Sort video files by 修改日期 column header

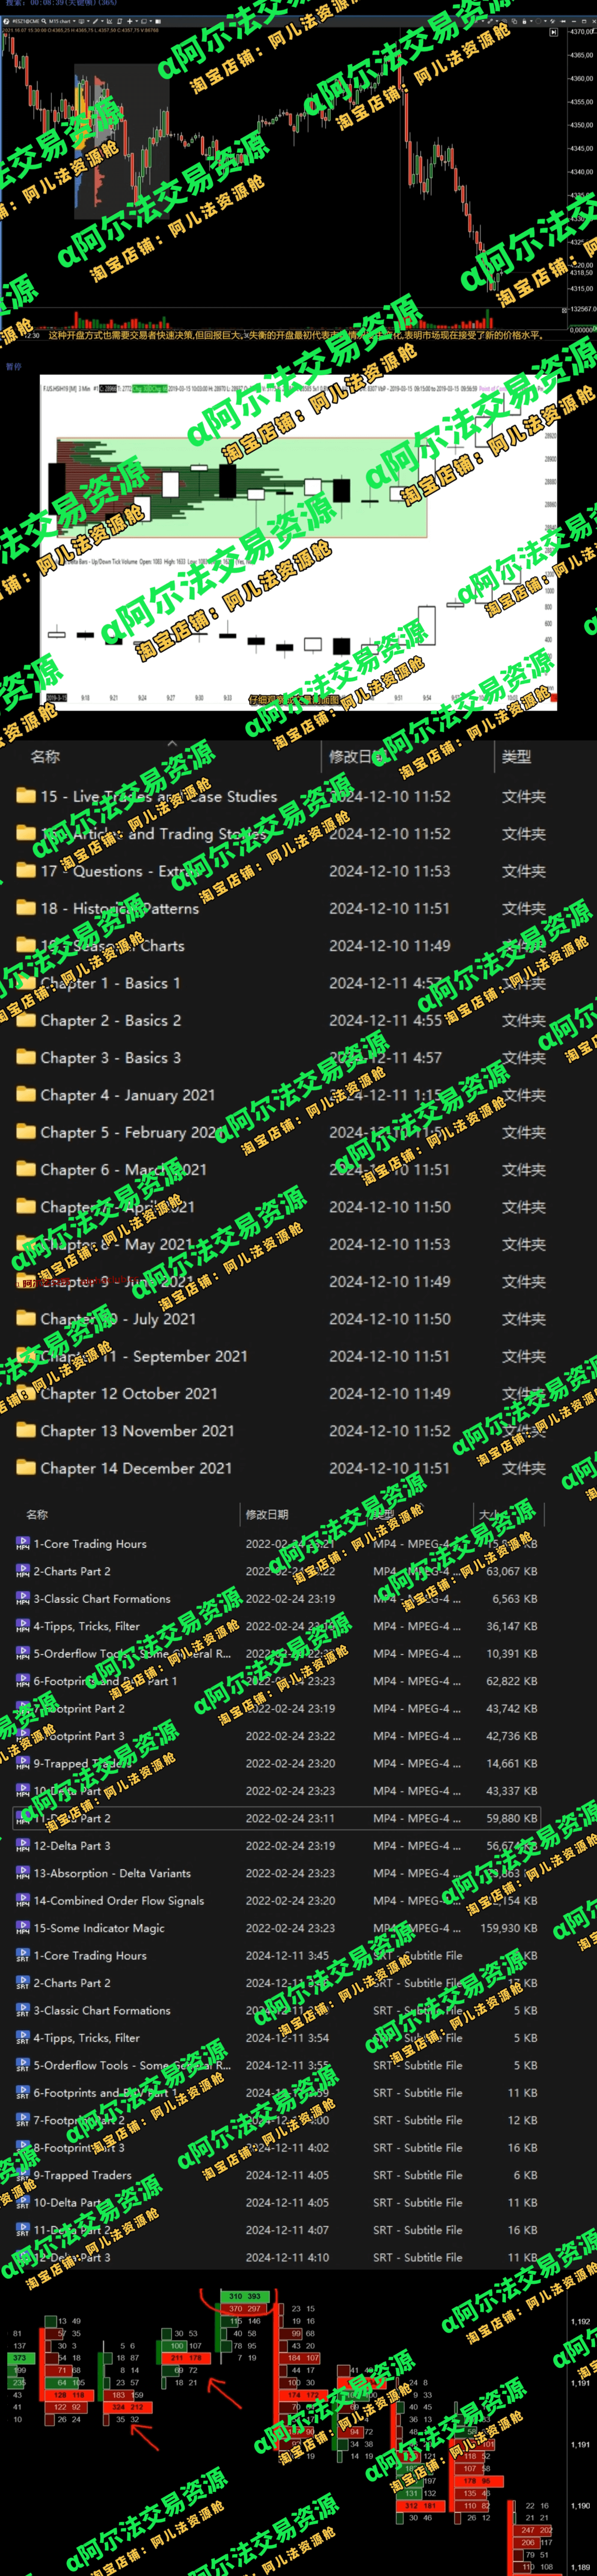tap(267, 1515)
